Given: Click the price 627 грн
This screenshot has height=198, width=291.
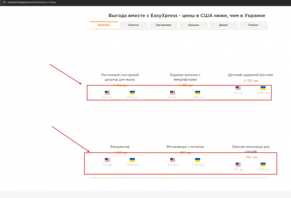Looking at the screenshot, I should point(172,165).
